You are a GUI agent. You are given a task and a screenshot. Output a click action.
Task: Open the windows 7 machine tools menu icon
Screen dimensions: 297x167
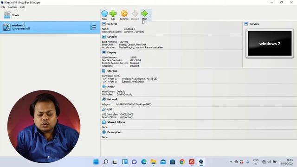click(x=93, y=27)
